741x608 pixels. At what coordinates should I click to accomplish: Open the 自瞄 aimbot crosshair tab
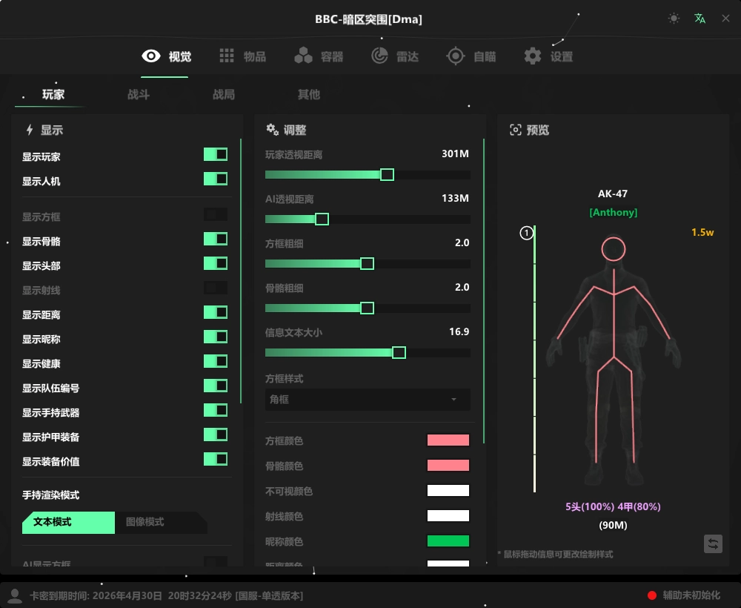[x=471, y=56]
